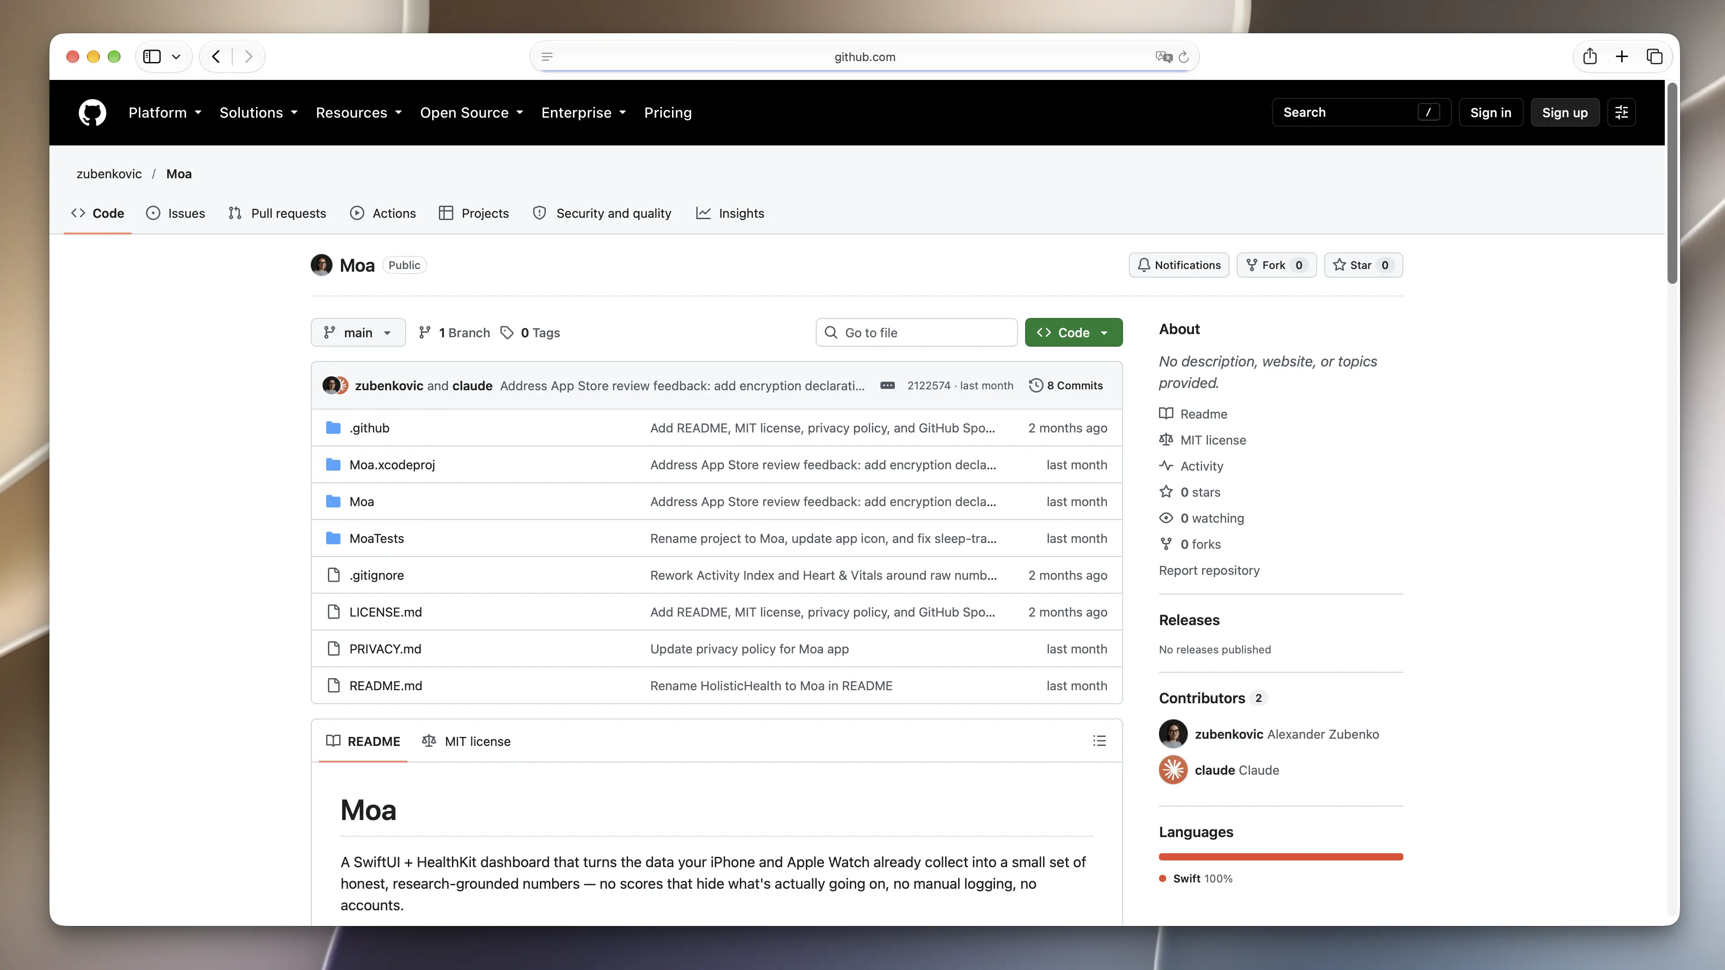Click the 0 Tags link
This screenshot has width=1725, height=970.
531,333
